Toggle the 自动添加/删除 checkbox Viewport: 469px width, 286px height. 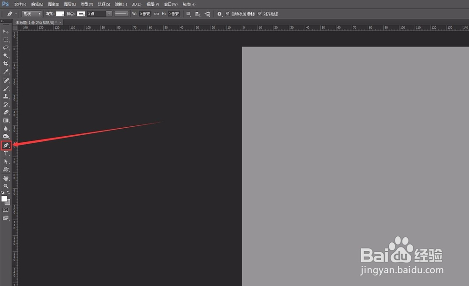(227, 14)
